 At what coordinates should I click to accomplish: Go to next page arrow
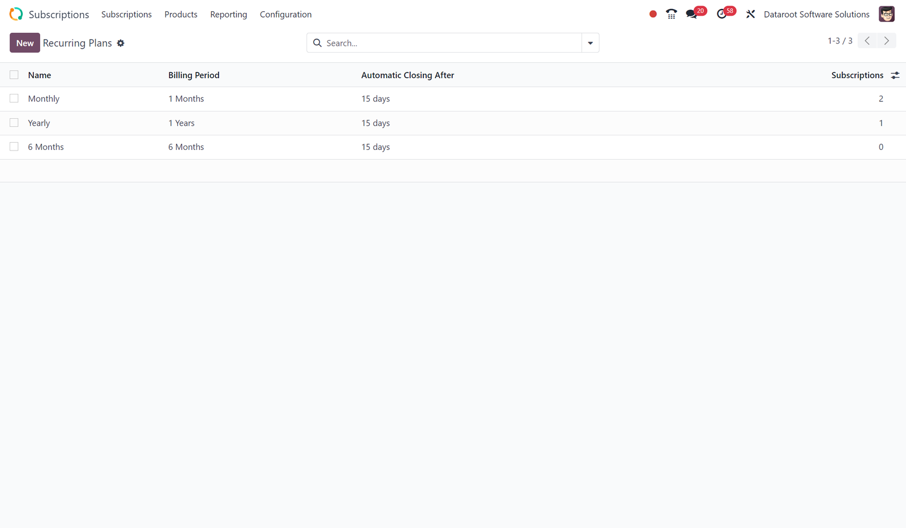coord(887,41)
